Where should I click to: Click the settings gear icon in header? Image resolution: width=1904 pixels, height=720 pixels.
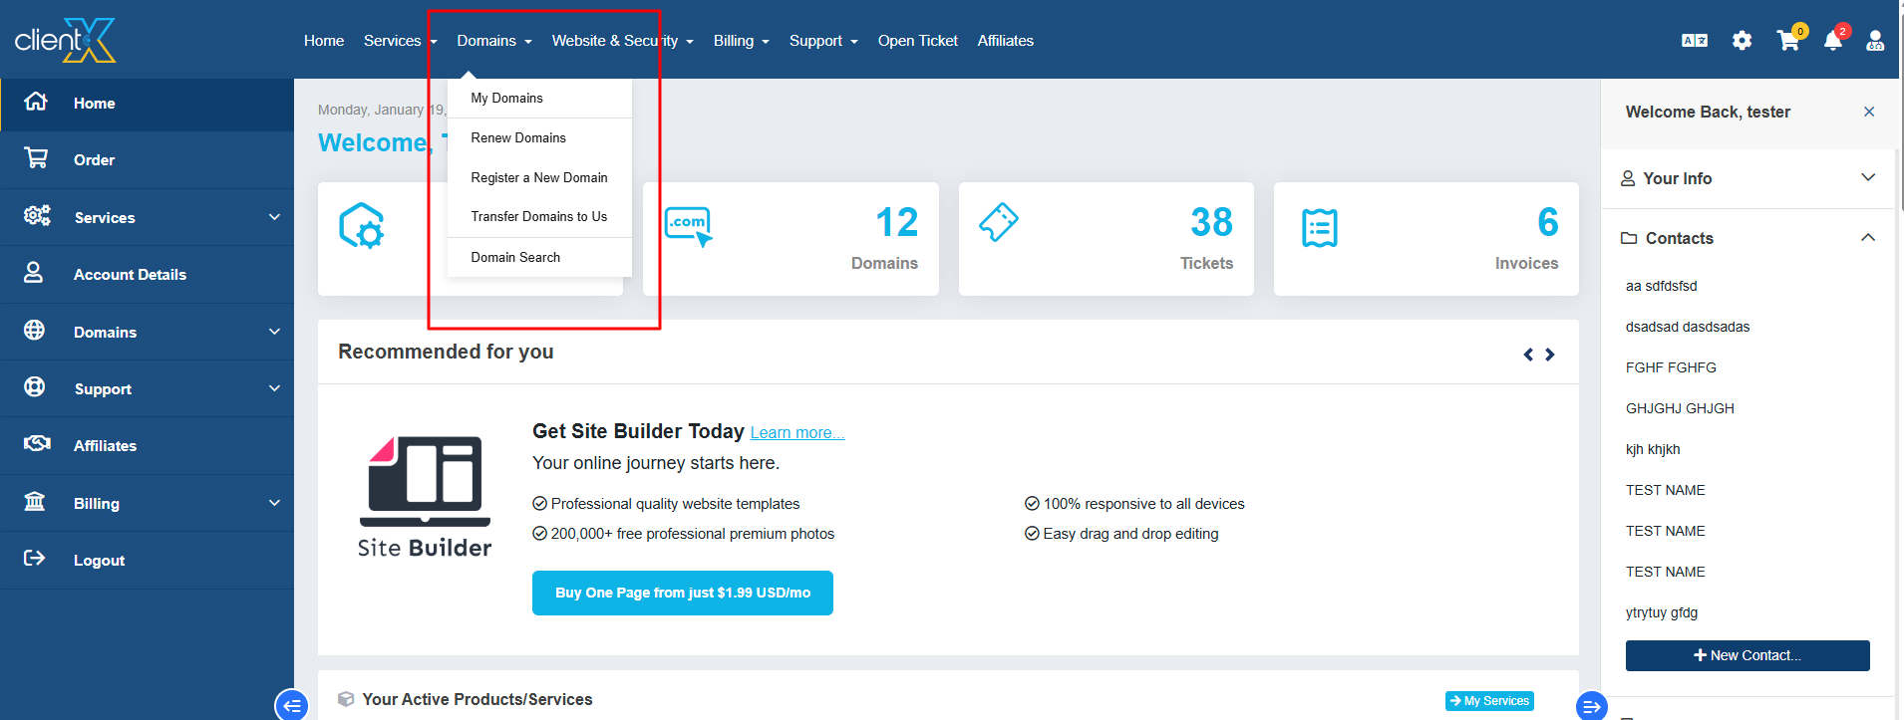1742,41
